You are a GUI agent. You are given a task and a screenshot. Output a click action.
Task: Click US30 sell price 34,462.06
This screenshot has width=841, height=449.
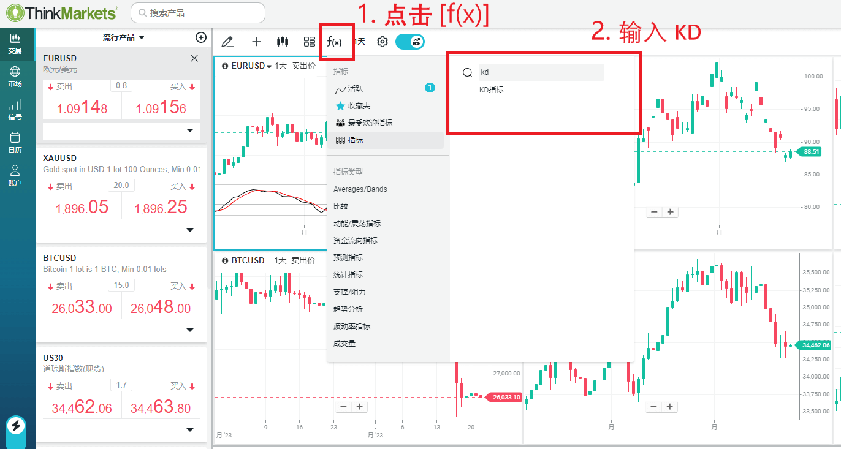point(82,407)
